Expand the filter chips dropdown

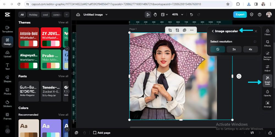tap(67, 15)
